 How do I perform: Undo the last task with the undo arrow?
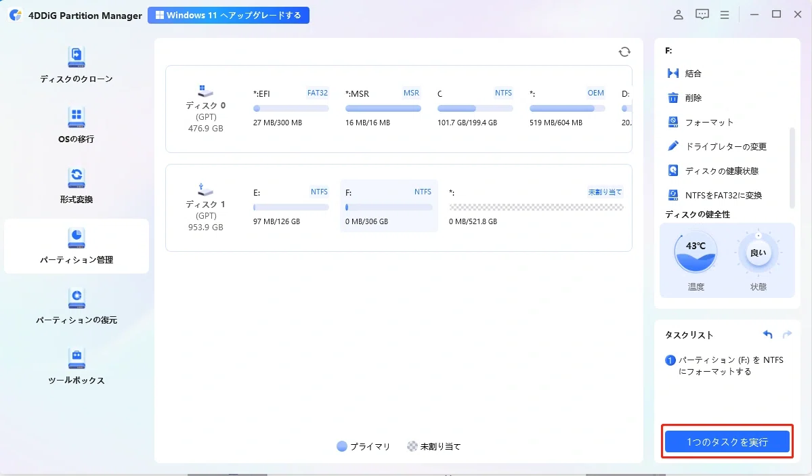click(x=767, y=334)
